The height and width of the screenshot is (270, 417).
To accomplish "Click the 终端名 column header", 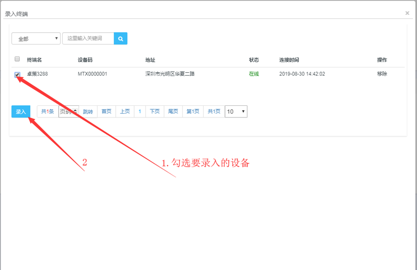I will click(34, 60).
